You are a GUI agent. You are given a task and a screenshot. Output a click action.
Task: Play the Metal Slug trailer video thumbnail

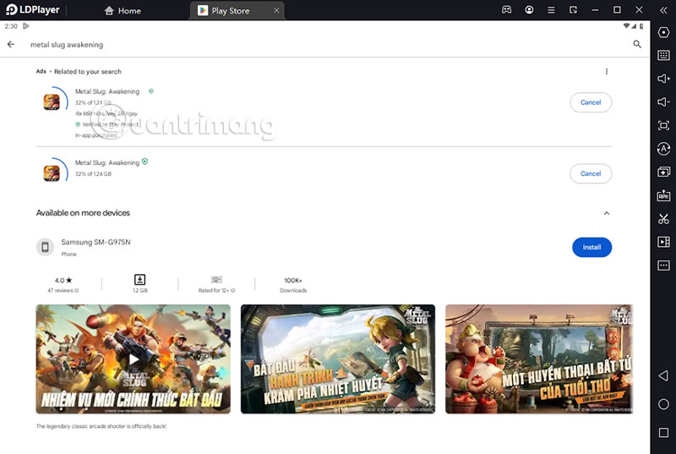[134, 359]
